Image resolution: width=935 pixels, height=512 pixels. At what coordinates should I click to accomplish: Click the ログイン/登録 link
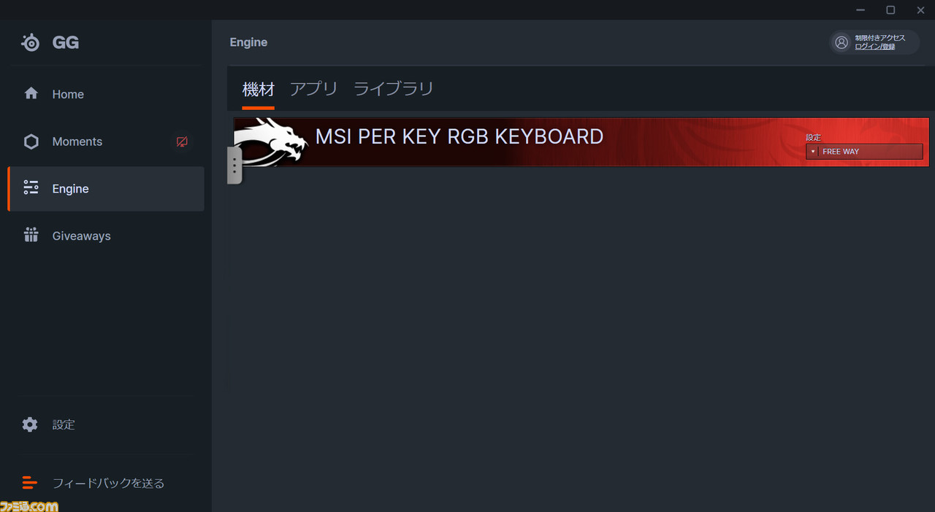click(x=875, y=47)
